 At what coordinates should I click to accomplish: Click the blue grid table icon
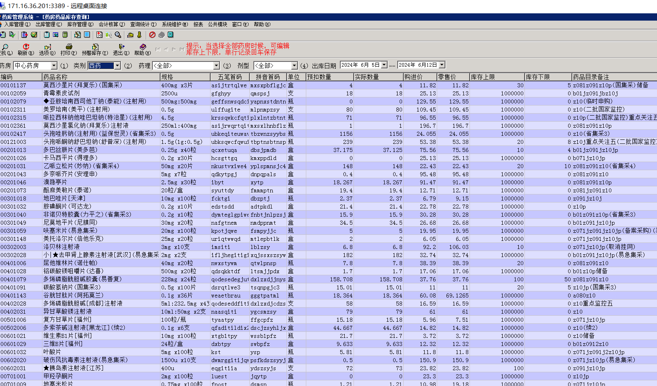[87, 35]
